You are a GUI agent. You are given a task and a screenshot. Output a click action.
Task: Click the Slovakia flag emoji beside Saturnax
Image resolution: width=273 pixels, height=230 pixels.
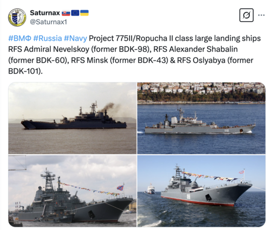[x=66, y=13]
